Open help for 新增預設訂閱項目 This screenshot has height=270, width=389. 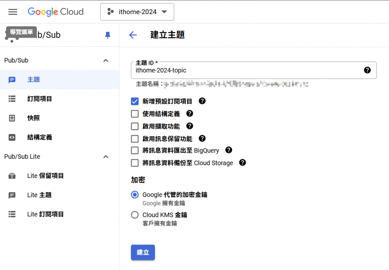point(202,101)
